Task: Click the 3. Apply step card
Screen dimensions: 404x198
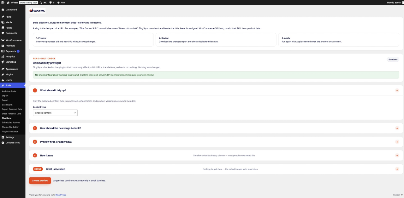Action: click(x=339, y=40)
